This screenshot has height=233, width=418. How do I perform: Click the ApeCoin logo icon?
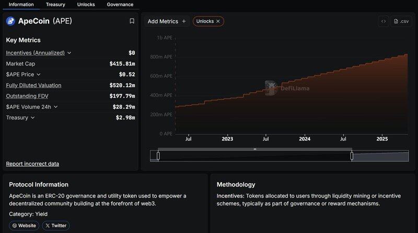10,21
